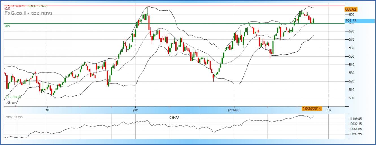376x145 pixels.
Task: Click the red 610 resistance level label
Action: pyautogui.click(x=7, y=9)
